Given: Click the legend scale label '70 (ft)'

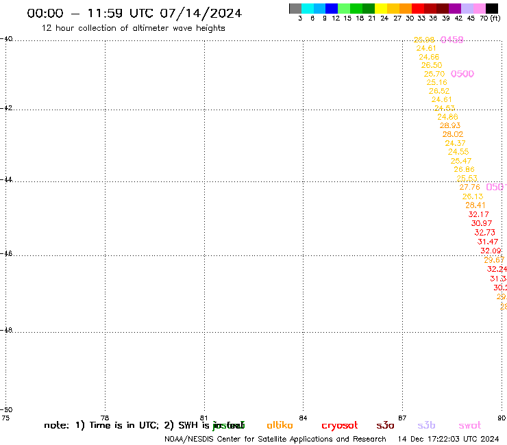Looking at the screenshot, I should pos(490,18).
